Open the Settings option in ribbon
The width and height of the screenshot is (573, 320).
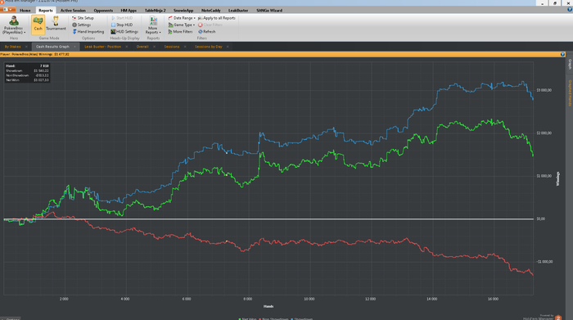(x=82, y=25)
